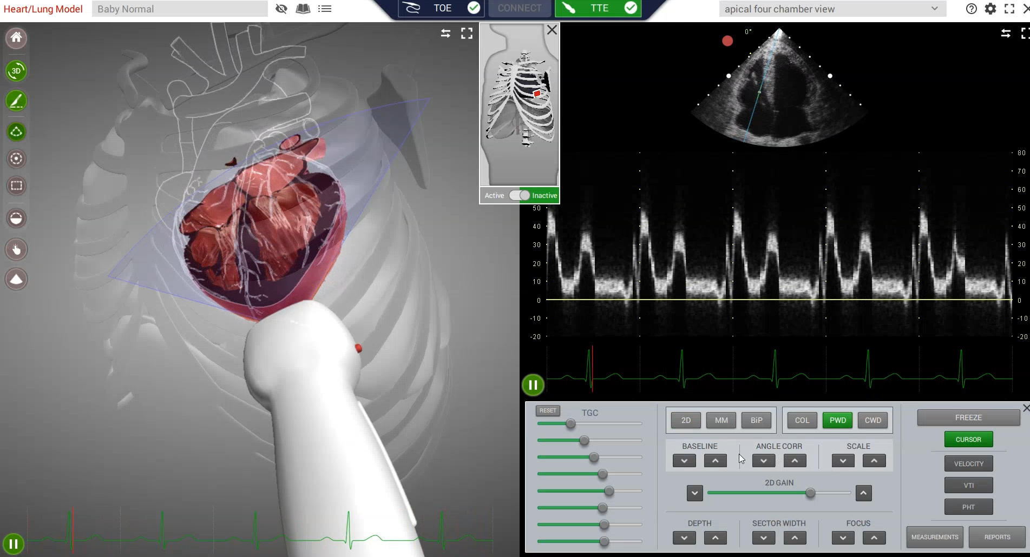Expand the 3D view to fullscreen

pyautogui.click(x=467, y=34)
